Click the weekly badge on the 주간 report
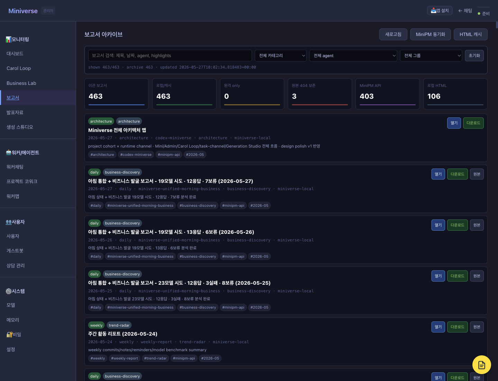The image size is (498, 381). [x=96, y=325]
